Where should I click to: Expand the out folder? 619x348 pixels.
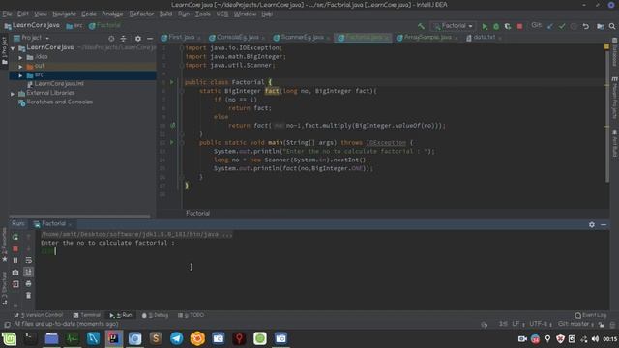click(20, 67)
